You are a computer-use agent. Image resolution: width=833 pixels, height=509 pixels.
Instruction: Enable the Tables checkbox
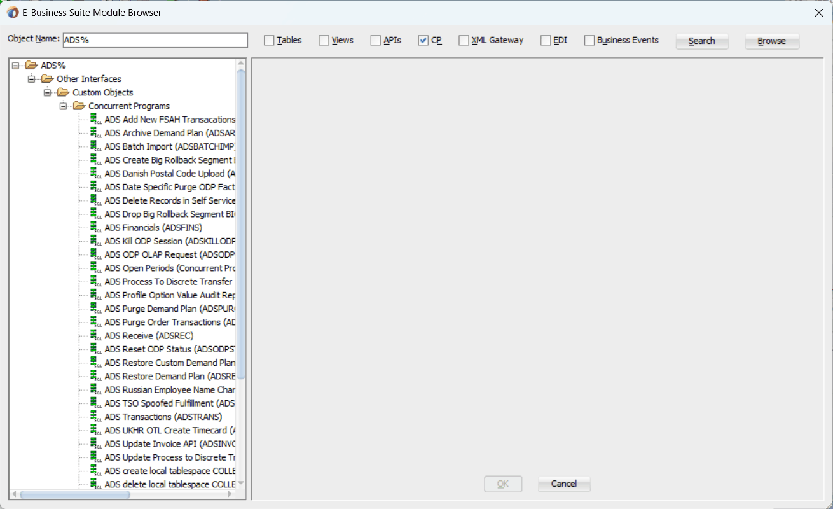pyautogui.click(x=269, y=41)
